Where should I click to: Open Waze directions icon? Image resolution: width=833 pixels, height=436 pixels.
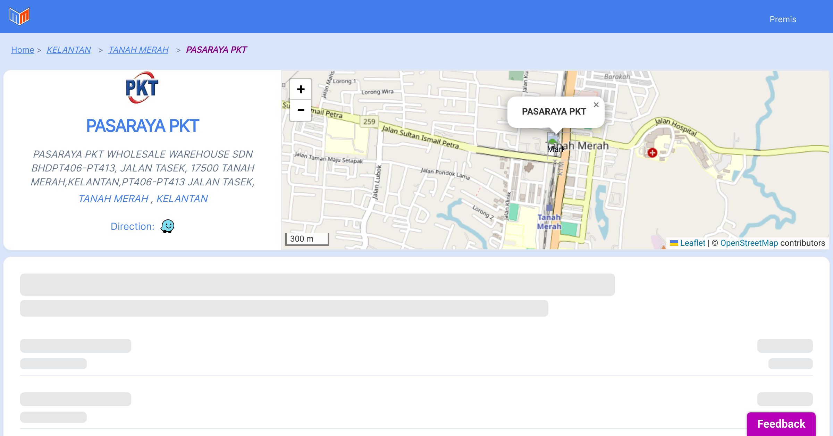click(167, 226)
